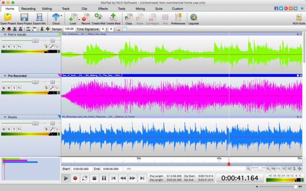The height and width of the screenshot is (191, 306).
Task: Click the Upgrade globe icon
Action: pos(194,18)
